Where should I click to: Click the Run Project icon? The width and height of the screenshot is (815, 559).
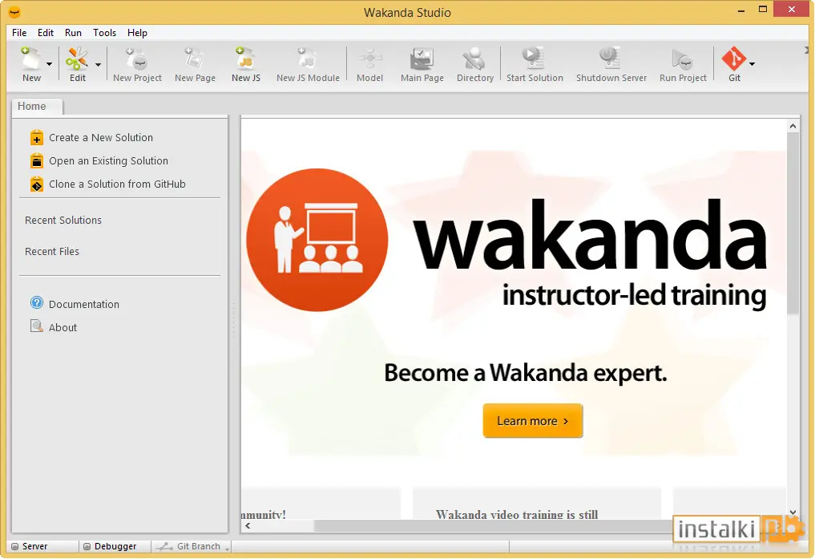click(x=682, y=59)
